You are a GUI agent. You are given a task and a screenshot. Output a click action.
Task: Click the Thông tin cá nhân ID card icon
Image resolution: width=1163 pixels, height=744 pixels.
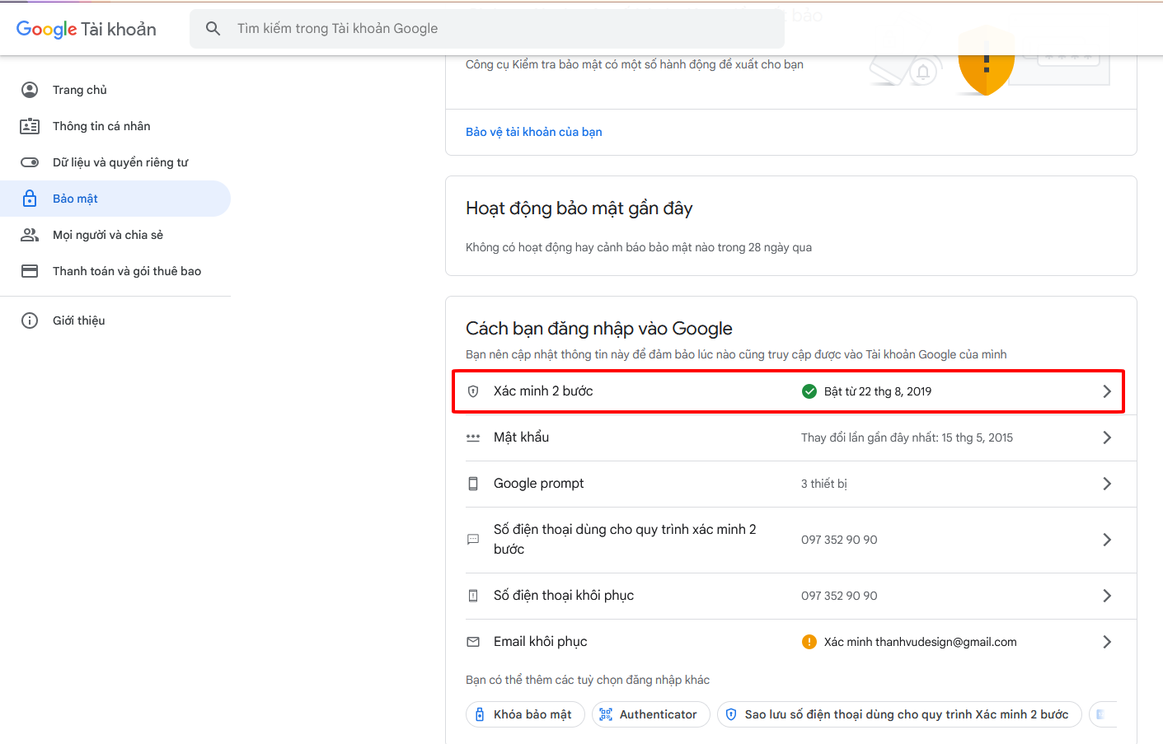point(30,126)
